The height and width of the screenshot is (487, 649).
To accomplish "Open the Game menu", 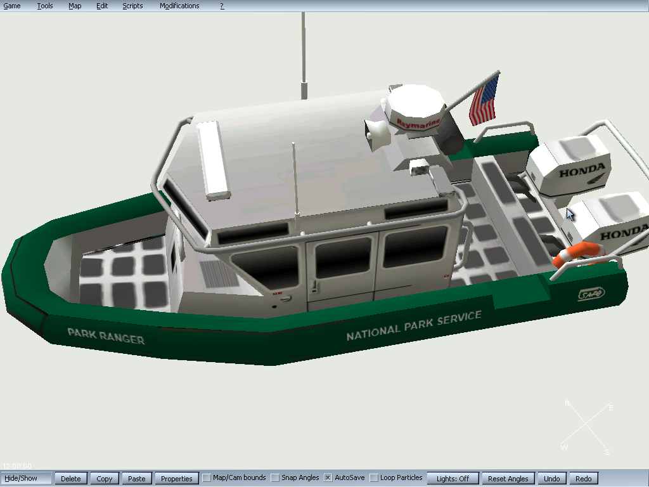I will pos(12,6).
